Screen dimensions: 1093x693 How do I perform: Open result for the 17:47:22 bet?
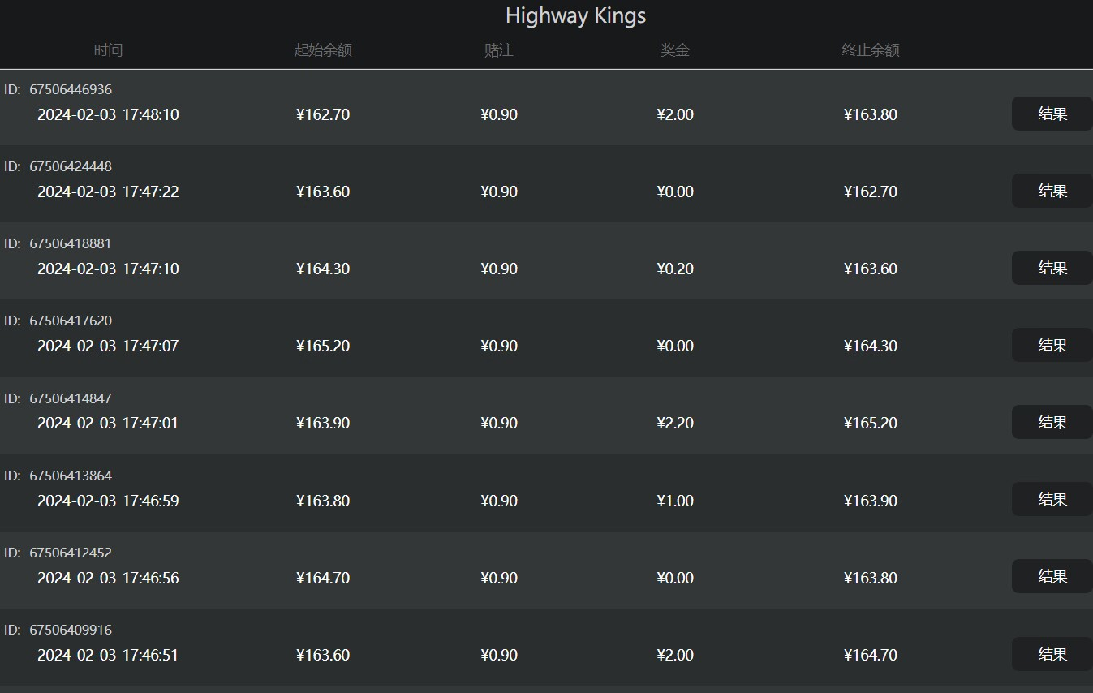(1052, 191)
